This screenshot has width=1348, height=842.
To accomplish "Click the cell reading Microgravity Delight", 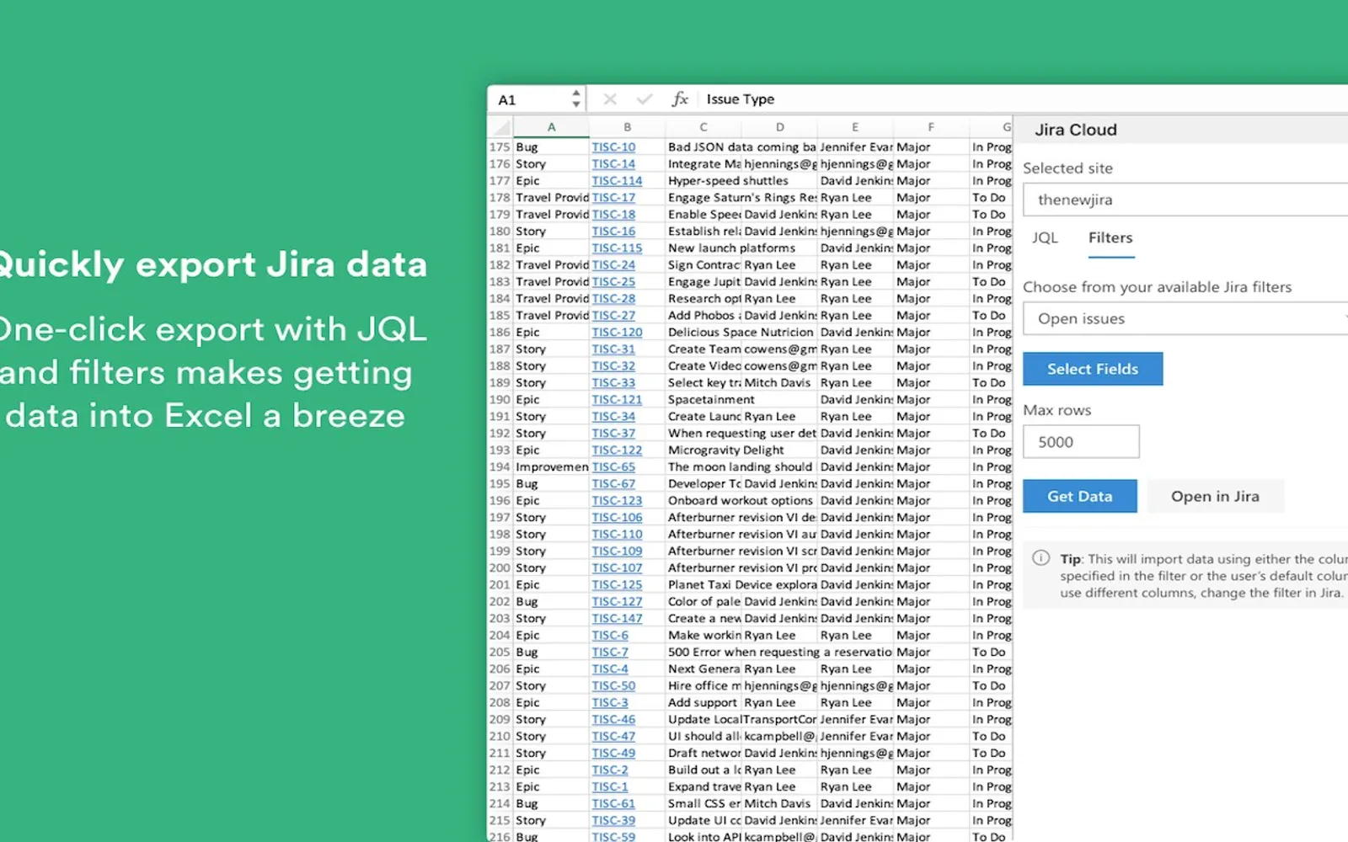I will (726, 450).
